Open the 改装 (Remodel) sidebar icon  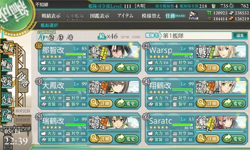(7, 81)
